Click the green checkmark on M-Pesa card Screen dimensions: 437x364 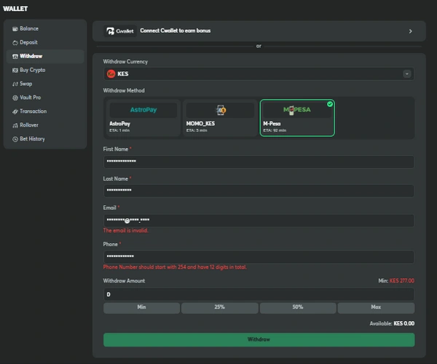coord(330,104)
